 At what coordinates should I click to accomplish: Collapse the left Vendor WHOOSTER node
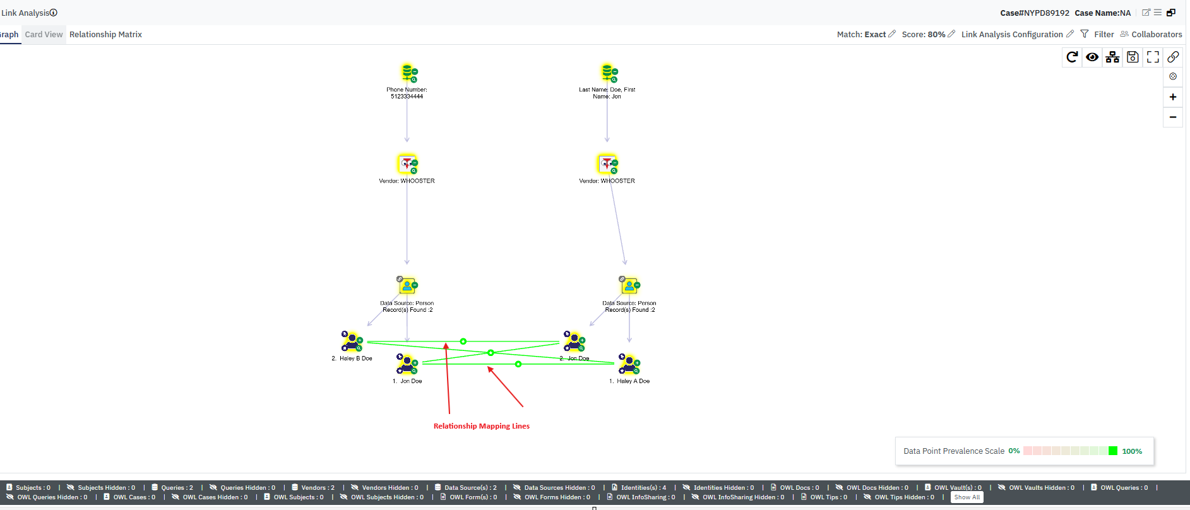(415, 163)
